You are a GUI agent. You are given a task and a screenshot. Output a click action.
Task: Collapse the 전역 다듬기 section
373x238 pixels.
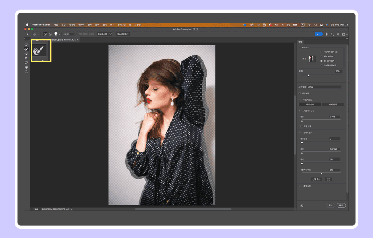click(299, 133)
